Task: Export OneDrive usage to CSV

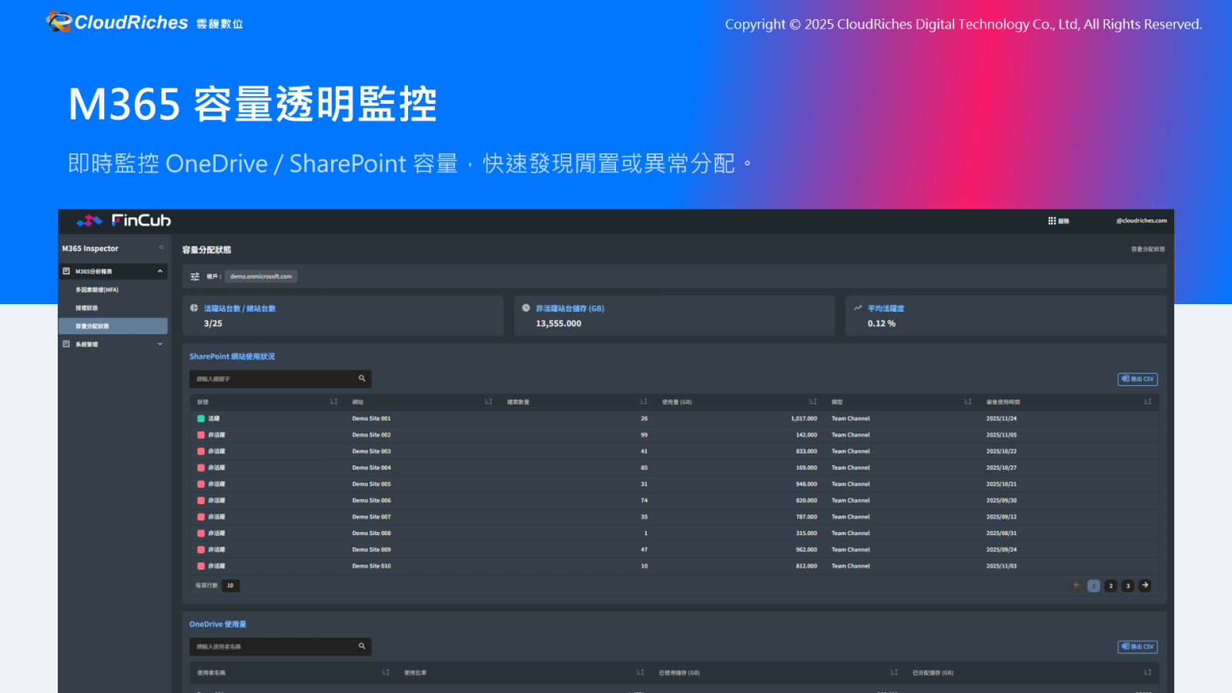Action: (1137, 647)
